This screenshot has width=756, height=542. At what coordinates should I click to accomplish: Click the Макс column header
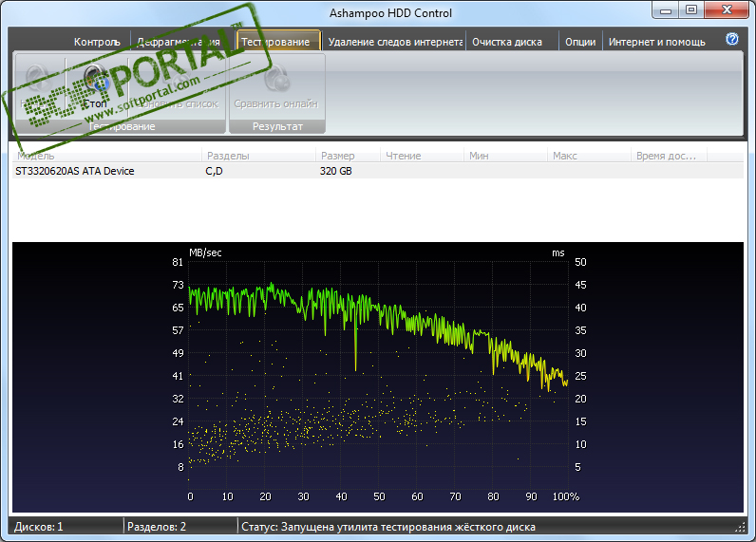589,156
